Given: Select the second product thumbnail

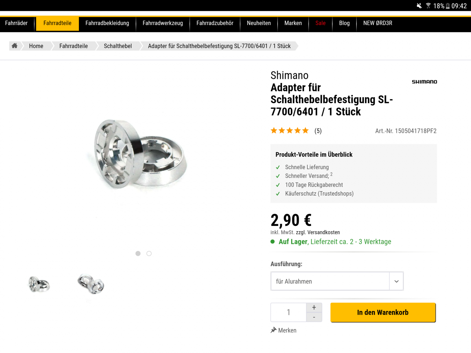Looking at the screenshot, I should pos(91,284).
